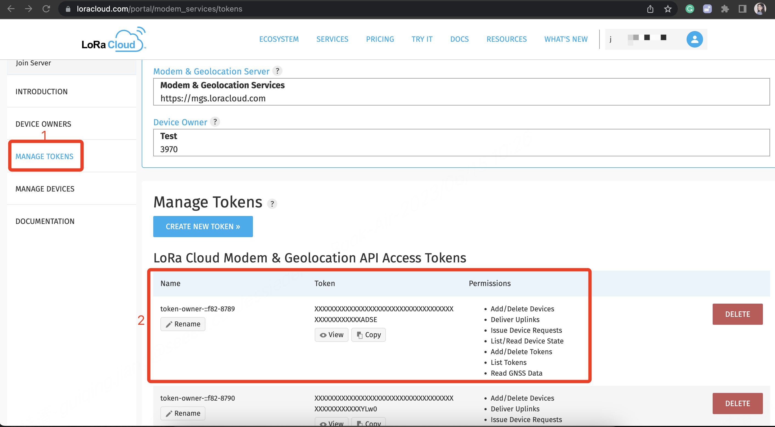Open the user account avatar icon
775x427 pixels.
pos(694,39)
